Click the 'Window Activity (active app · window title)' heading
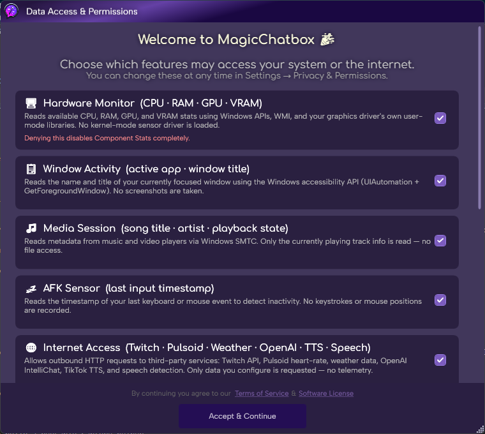The image size is (485, 434). coord(146,169)
